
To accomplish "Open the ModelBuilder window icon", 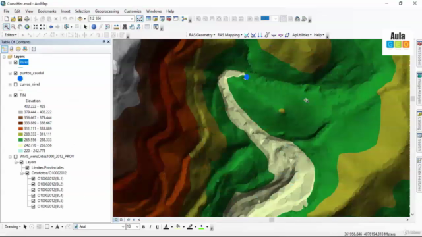I will (x=185, y=19).
